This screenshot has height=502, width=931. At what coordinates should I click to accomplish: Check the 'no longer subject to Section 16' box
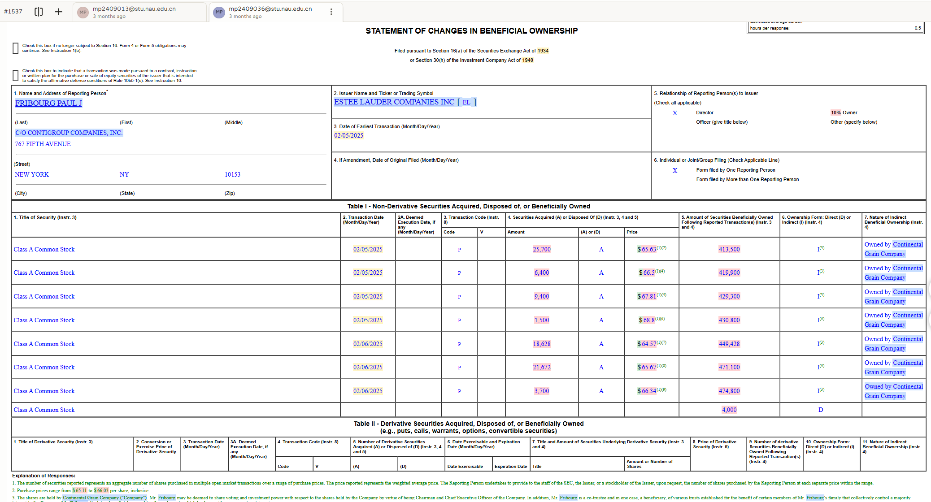pyautogui.click(x=16, y=48)
